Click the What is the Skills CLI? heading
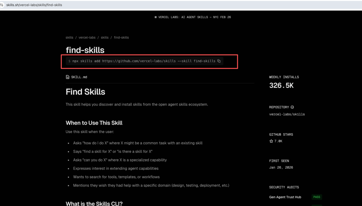The height and width of the screenshot is (206, 362). (94, 203)
